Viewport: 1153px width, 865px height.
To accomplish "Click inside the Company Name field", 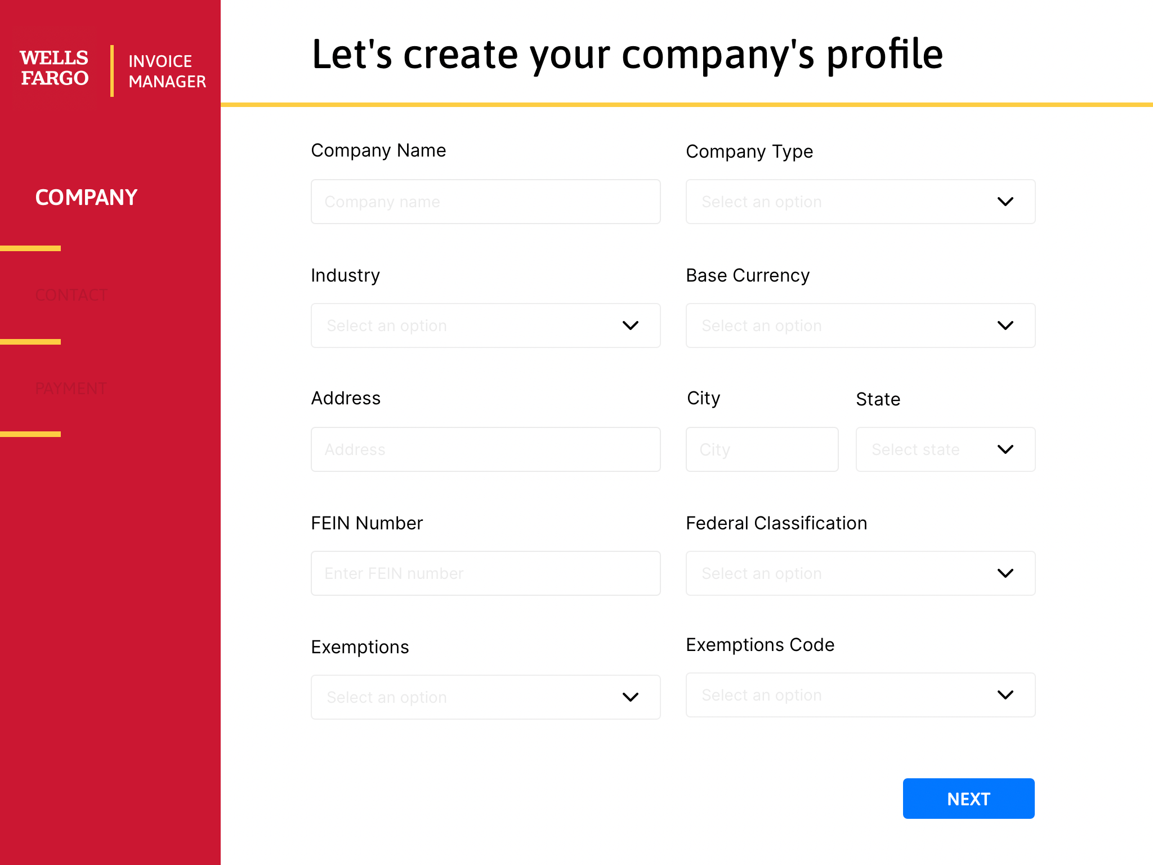I will coord(485,202).
